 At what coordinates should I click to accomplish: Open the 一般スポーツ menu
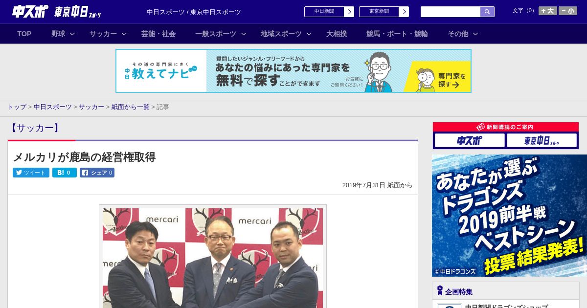(x=216, y=34)
